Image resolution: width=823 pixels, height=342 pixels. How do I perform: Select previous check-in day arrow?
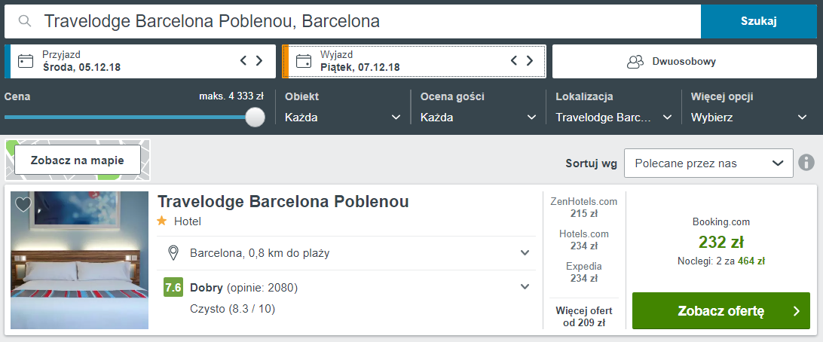[243, 61]
